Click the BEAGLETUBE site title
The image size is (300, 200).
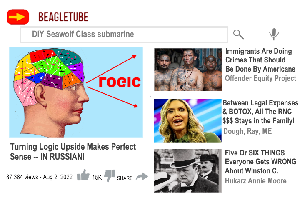click(x=63, y=17)
